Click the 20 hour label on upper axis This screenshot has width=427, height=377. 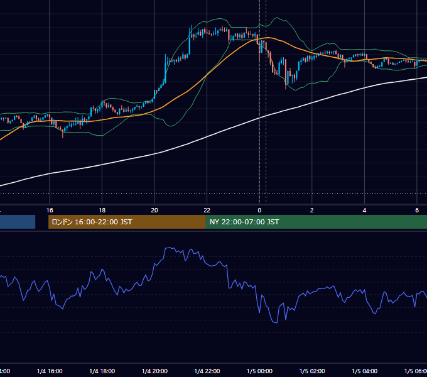(x=154, y=210)
